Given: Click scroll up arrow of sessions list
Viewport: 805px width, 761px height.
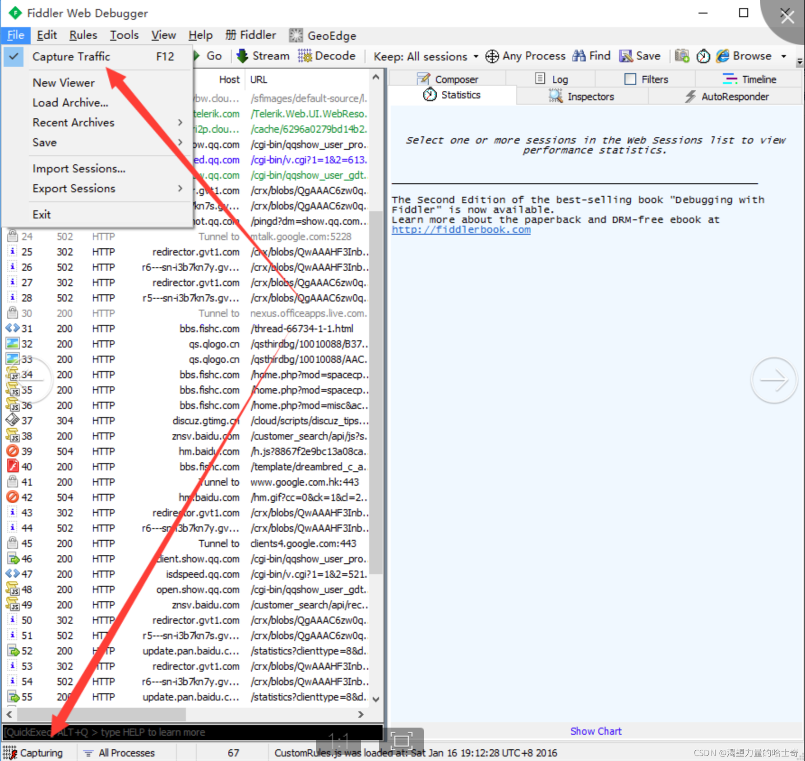Looking at the screenshot, I should (x=376, y=77).
